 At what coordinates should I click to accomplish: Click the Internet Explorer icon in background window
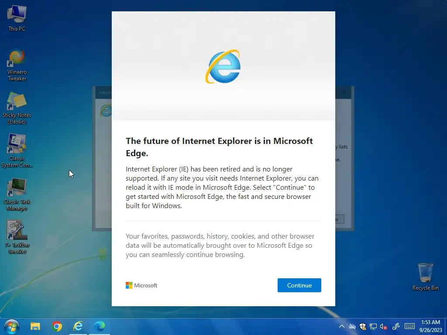106,111
